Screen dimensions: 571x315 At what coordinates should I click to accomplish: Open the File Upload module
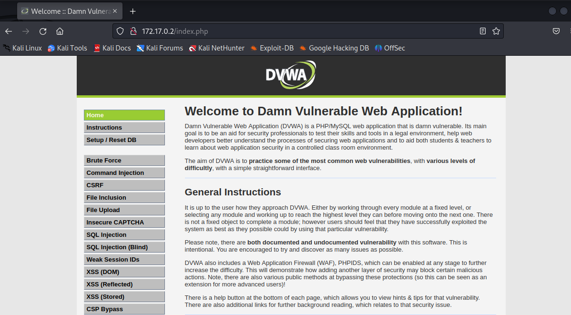[x=124, y=210]
